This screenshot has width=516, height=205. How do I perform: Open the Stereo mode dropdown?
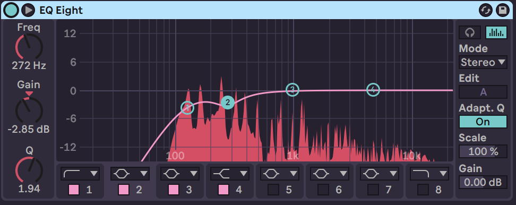tap(483, 62)
